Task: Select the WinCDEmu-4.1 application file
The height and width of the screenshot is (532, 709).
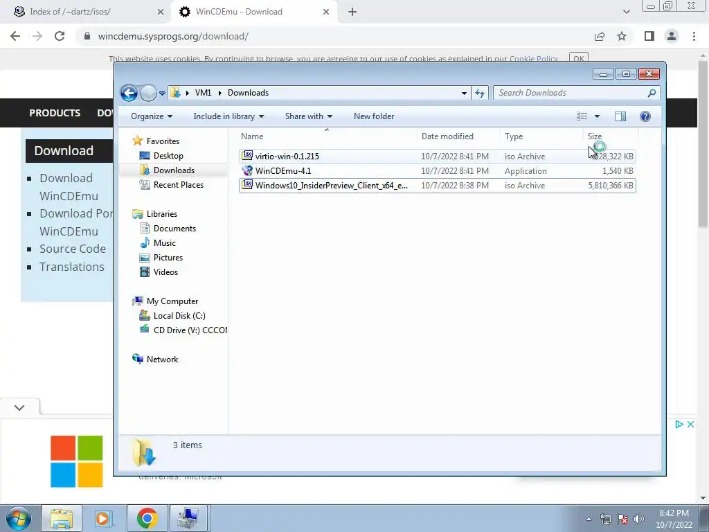Action: click(x=438, y=171)
